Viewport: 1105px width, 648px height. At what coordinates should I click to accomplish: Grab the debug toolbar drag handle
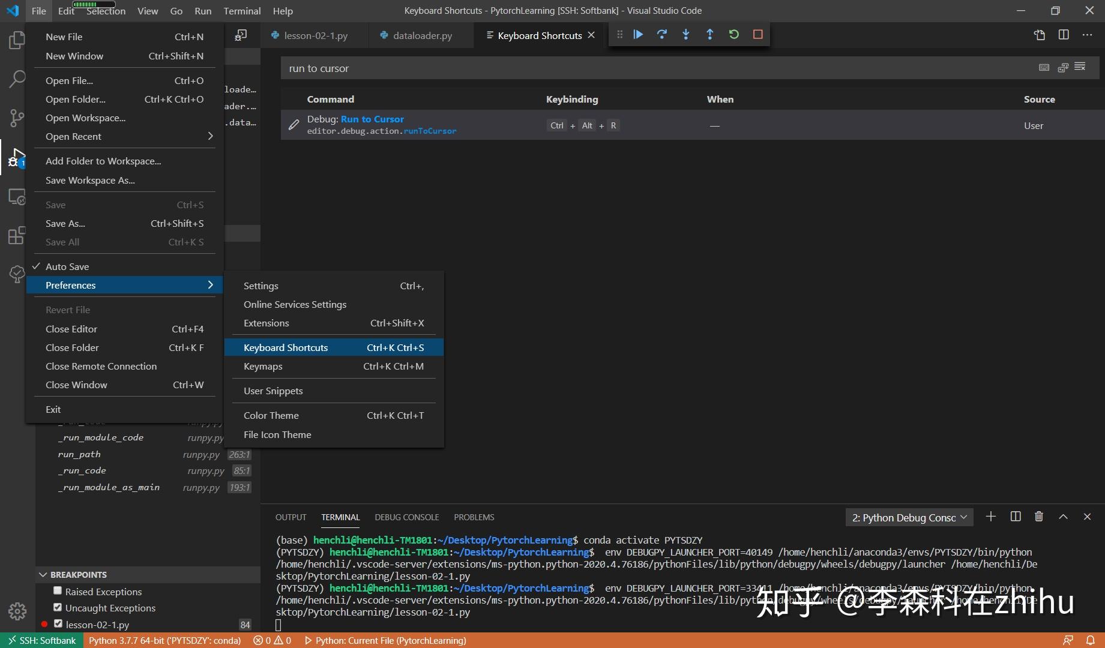(619, 35)
